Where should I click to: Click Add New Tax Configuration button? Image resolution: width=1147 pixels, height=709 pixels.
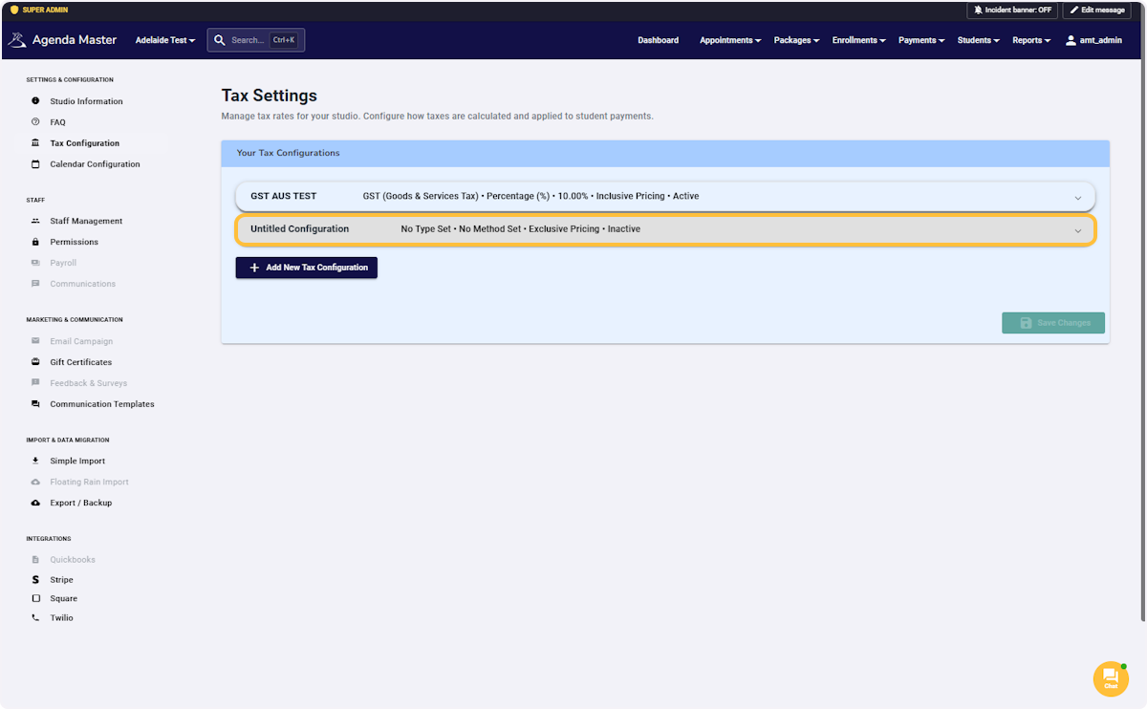[307, 268]
